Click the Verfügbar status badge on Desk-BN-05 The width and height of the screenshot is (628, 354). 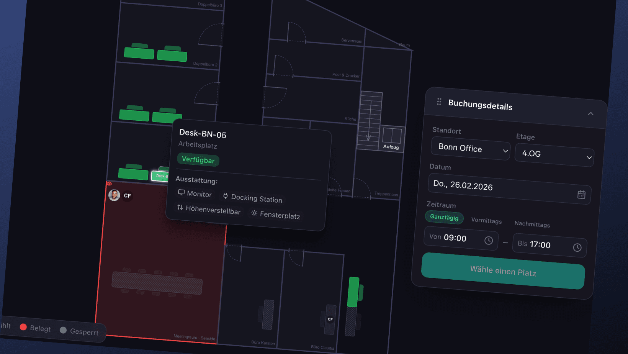198,160
